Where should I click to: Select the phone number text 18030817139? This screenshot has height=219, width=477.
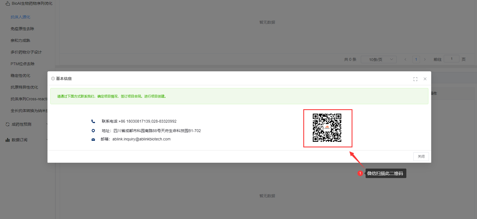[x=138, y=121]
